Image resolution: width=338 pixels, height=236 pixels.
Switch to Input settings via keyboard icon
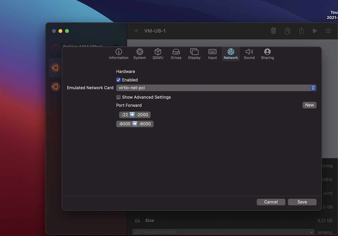click(x=212, y=54)
